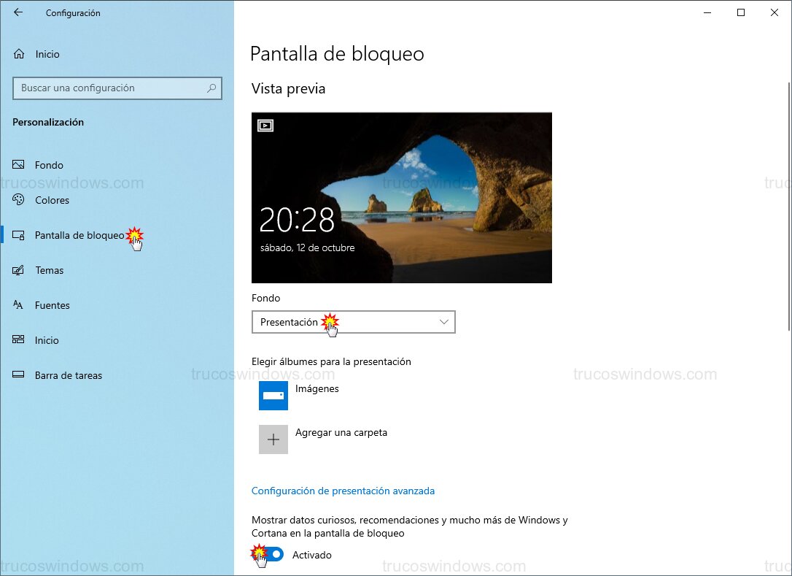Open the Fondo dropdown set to Presentación
Image resolution: width=792 pixels, height=576 pixels.
(353, 322)
